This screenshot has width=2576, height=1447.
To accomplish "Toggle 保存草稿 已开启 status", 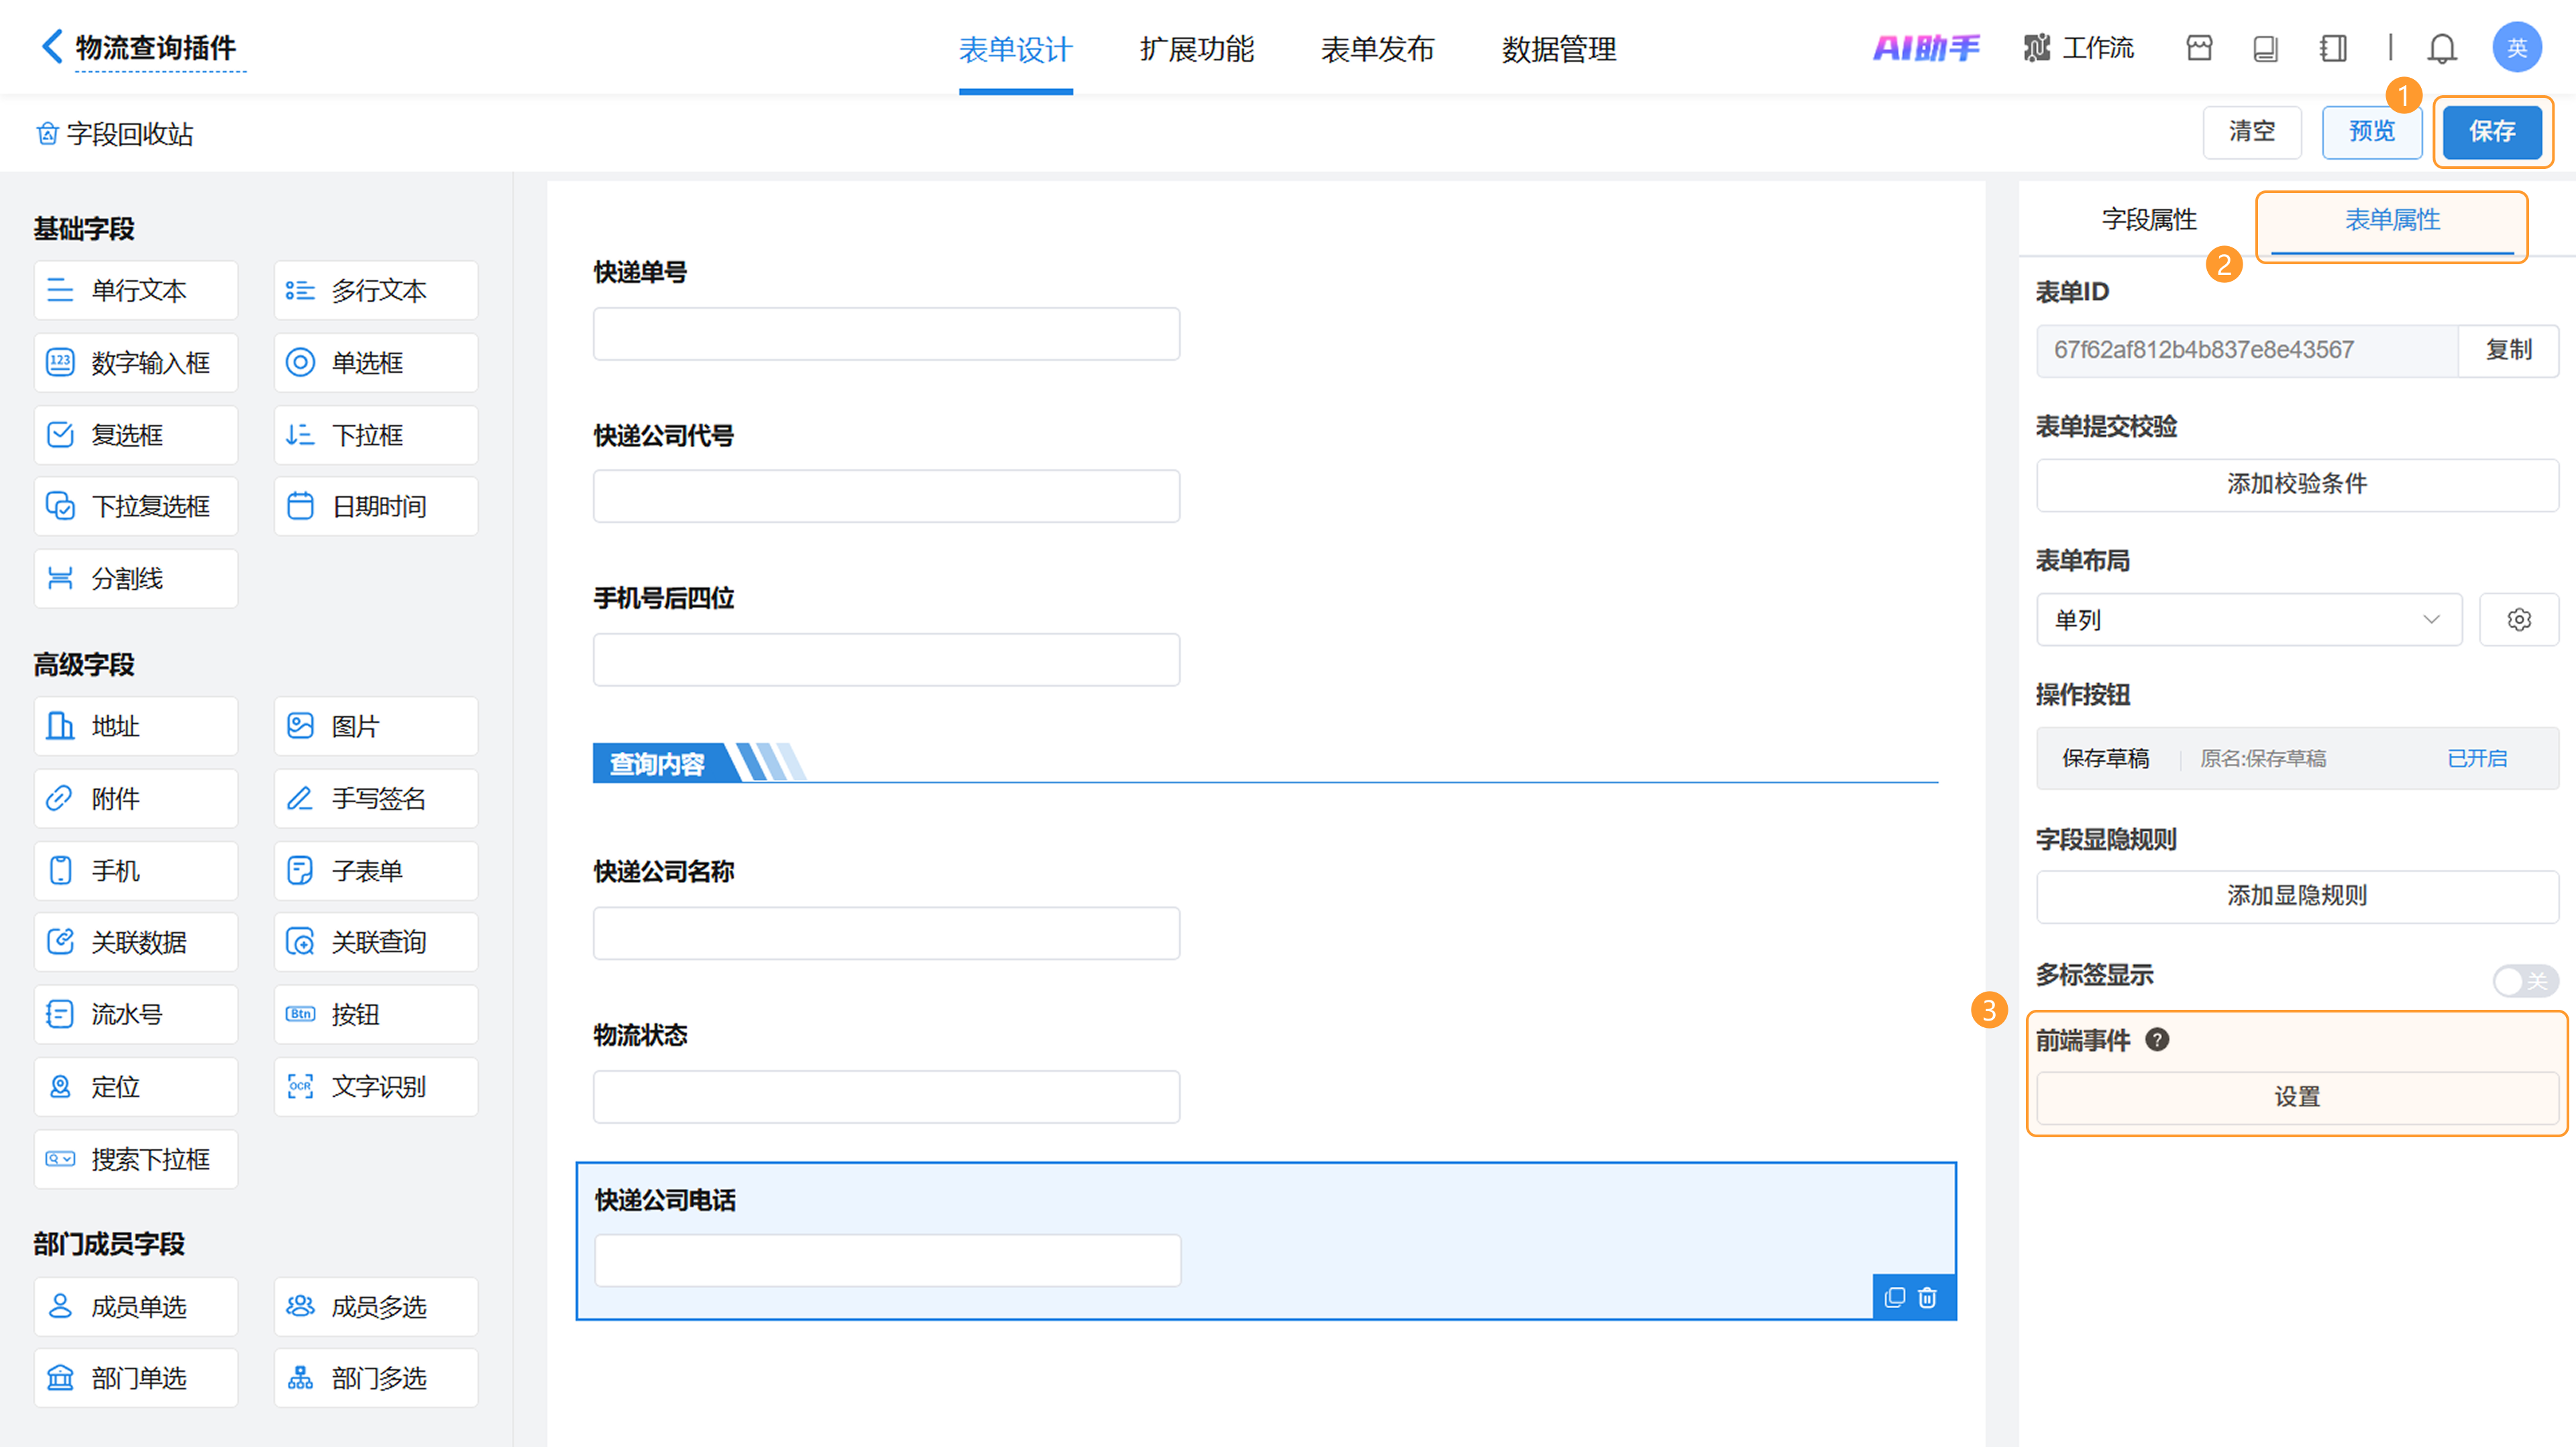I will pyautogui.click(x=2477, y=758).
